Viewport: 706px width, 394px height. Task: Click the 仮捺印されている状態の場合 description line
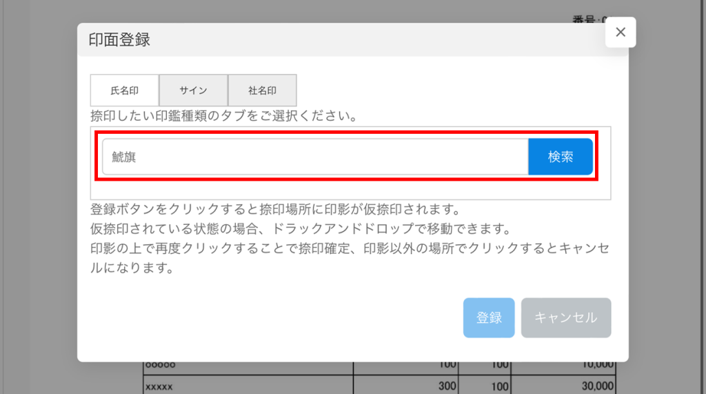point(299,228)
